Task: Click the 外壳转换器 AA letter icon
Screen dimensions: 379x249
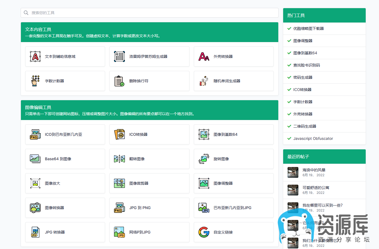Action: pyautogui.click(x=204, y=56)
